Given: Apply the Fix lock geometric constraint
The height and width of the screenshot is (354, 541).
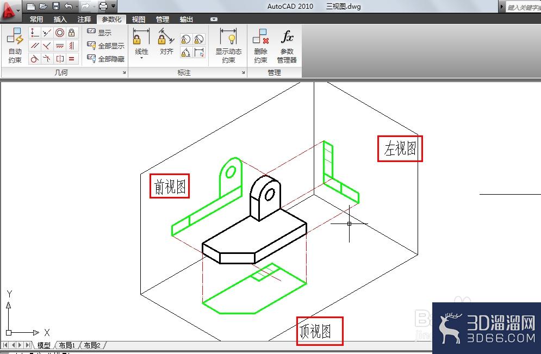Looking at the screenshot, I should pyautogui.click(x=71, y=33).
